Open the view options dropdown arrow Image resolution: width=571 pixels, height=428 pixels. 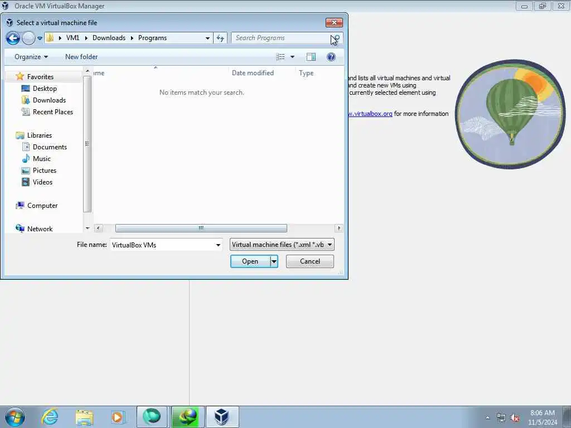coord(292,57)
